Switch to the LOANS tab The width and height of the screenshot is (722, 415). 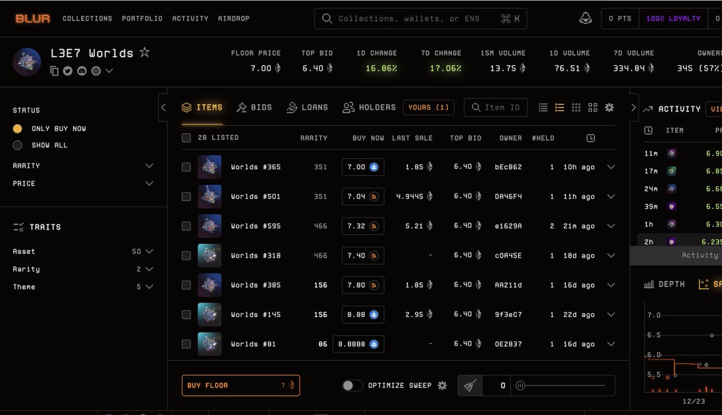pyautogui.click(x=307, y=108)
